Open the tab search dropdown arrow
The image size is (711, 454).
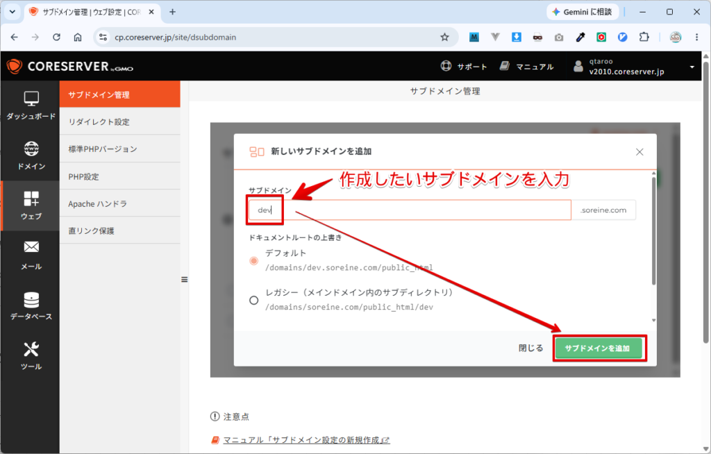[x=12, y=12]
